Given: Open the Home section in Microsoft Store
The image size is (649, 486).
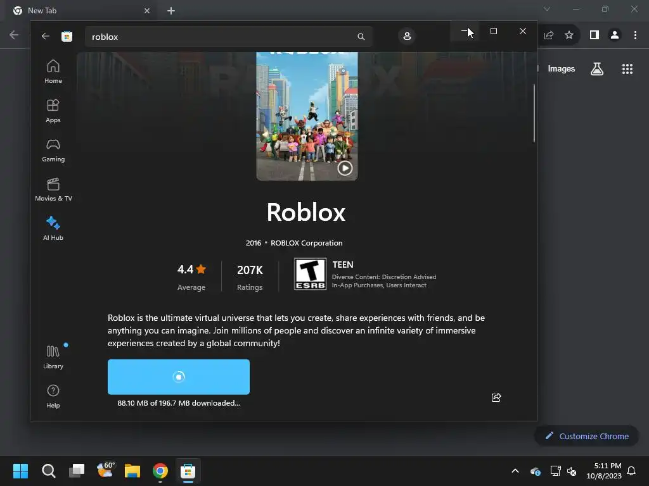Looking at the screenshot, I should point(53,72).
